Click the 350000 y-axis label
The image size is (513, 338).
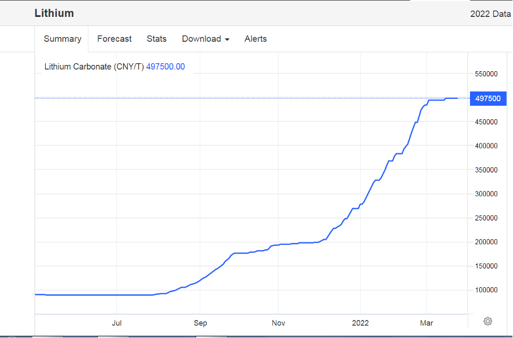(486, 170)
